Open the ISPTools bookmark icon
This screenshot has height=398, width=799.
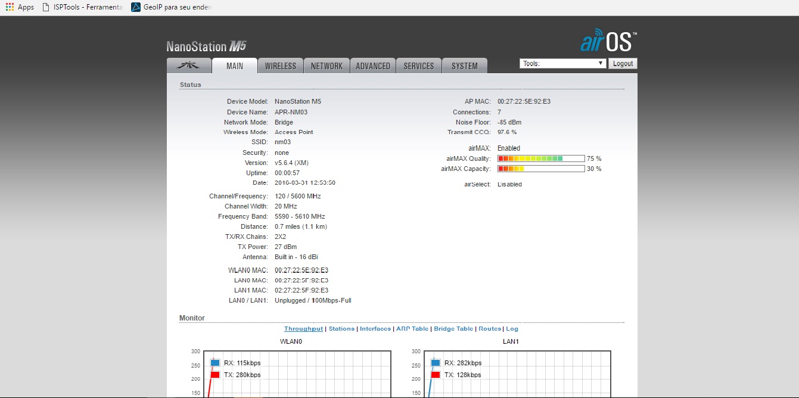pos(47,7)
